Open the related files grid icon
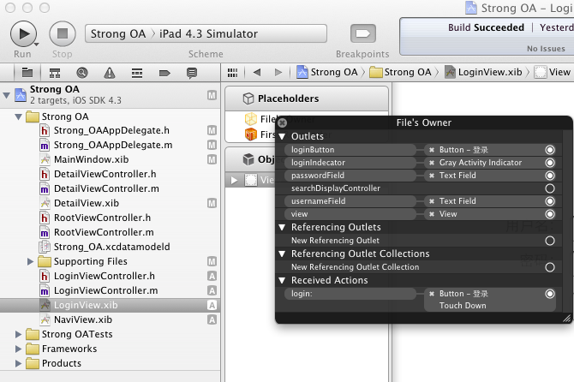Viewport: 574px width, 382px height. point(232,73)
